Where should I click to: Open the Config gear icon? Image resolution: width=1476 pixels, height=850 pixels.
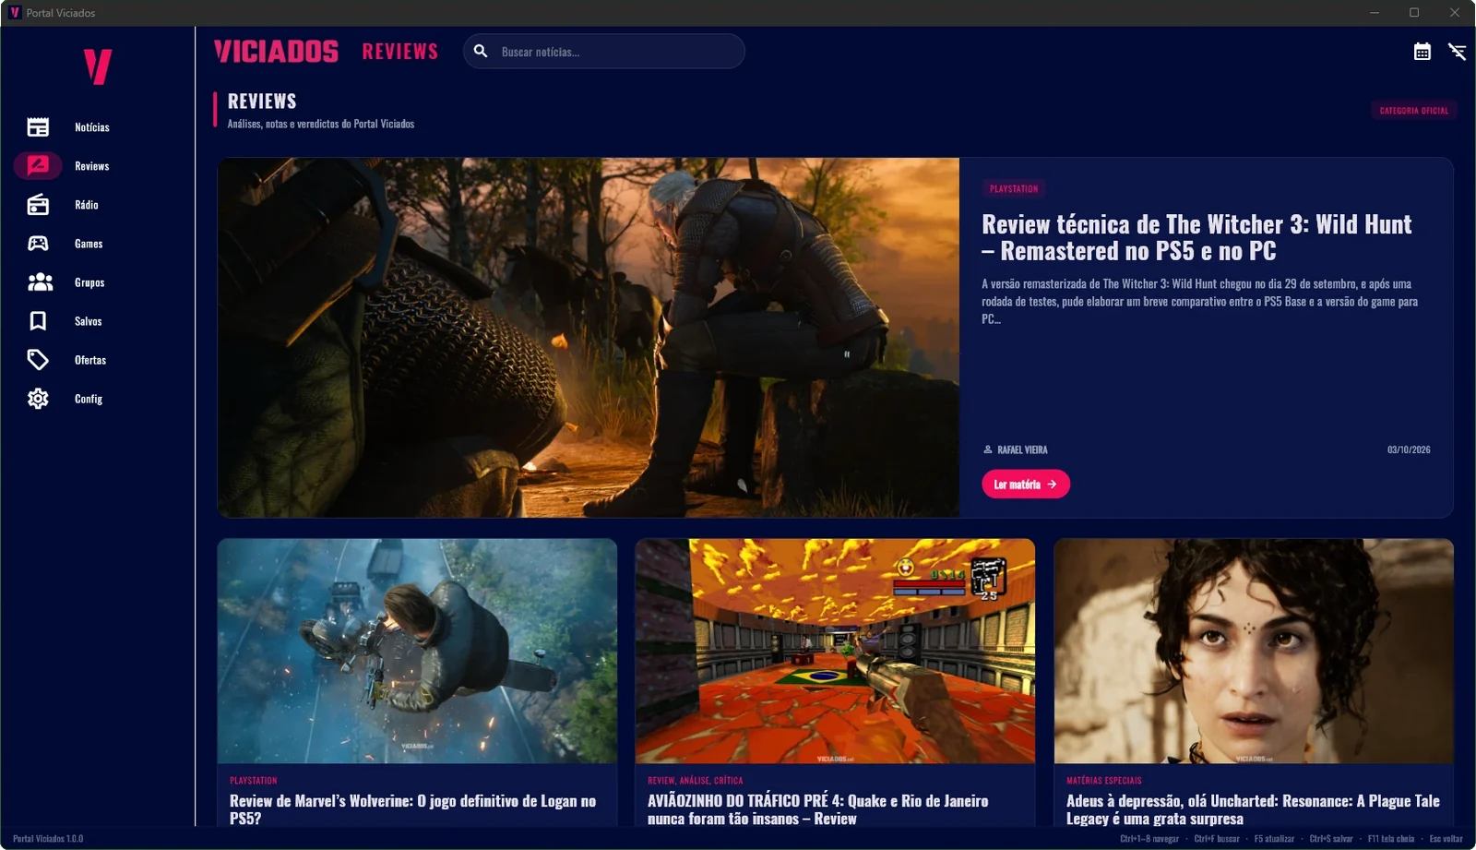[x=38, y=399]
